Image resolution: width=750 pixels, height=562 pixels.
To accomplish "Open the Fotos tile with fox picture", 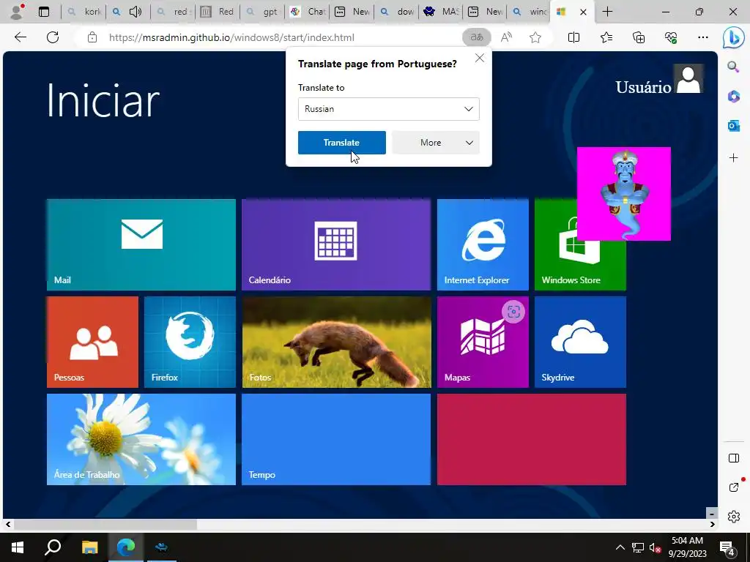I will click(x=335, y=342).
